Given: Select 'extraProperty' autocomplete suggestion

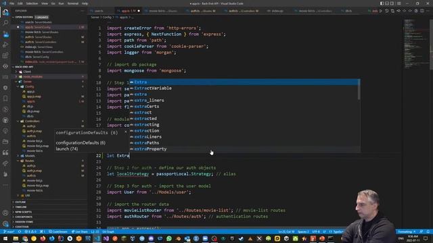Looking at the screenshot, I should click(244, 148).
